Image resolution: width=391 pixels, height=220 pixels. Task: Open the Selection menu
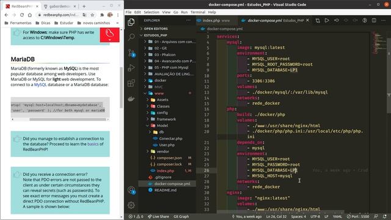click(152, 12)
